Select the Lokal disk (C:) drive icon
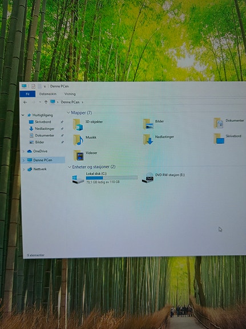This screenshot has height=329, width=246. (78, 179)
